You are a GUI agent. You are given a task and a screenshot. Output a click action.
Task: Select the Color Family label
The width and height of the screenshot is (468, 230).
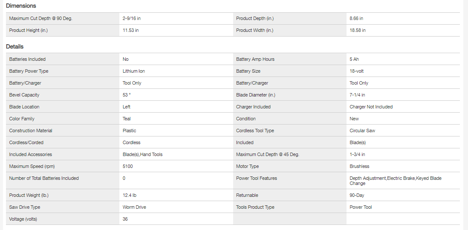[x=22, y=119]
